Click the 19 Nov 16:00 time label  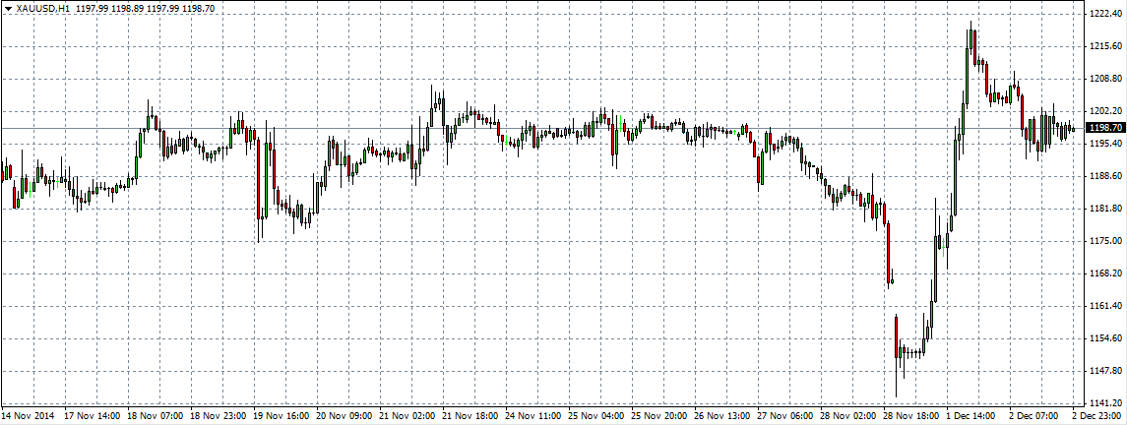click(x=282, y=416)
